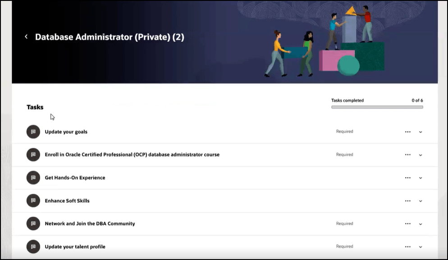Click Required label on Network and Join DBA Community
The image size is (448, 260).
pos(345,224)
